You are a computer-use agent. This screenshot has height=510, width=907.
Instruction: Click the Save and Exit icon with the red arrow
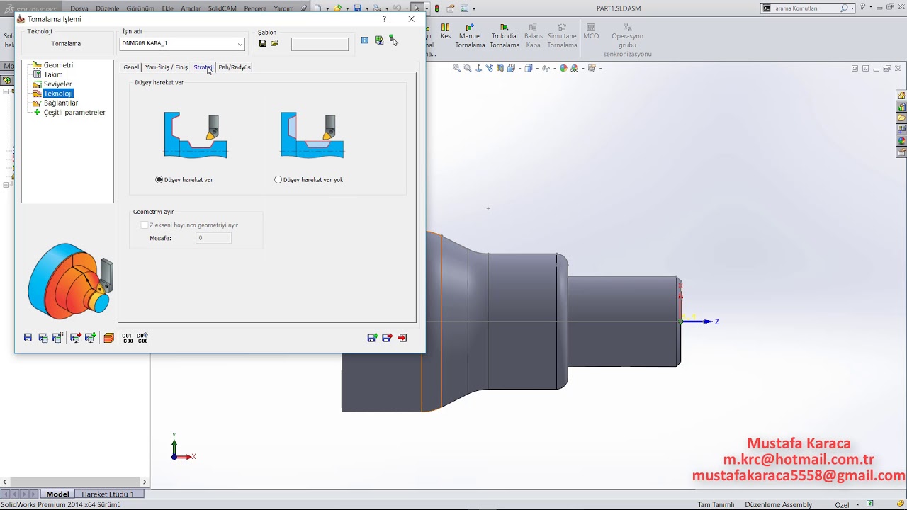click(388, 338)
